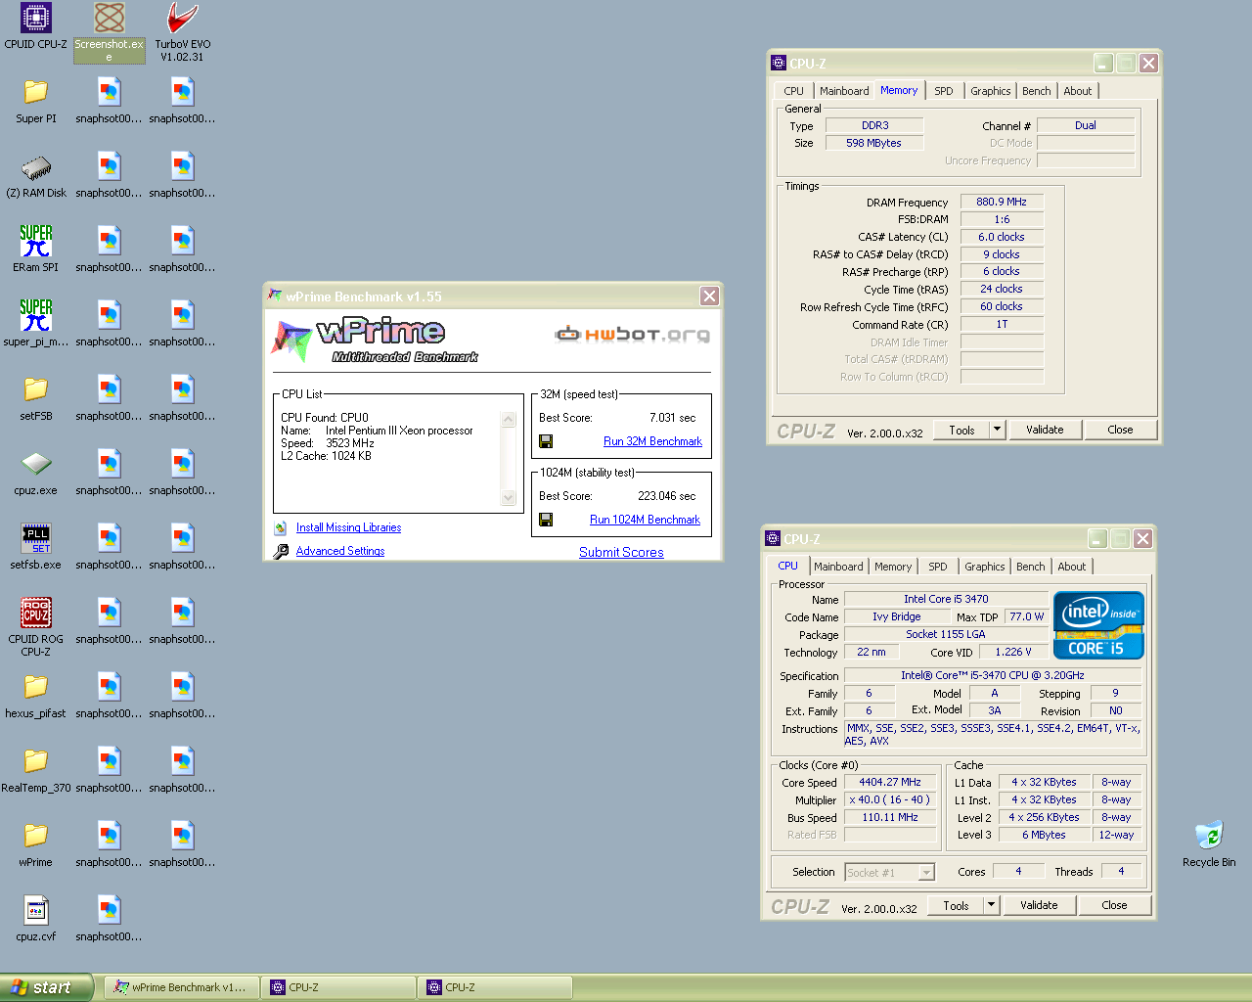Open the Windows start button
The height and width of the screenshot is (1002, 1252).
46,987
